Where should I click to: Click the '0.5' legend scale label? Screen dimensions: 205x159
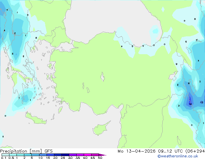[11, 158]
